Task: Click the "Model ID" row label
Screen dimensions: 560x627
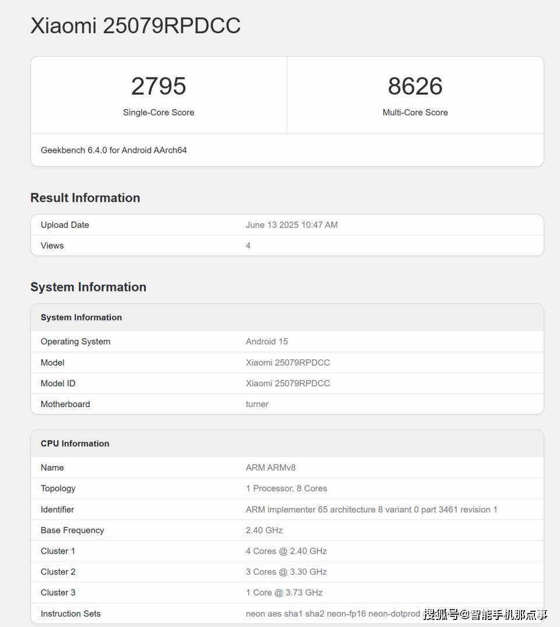Action: click(x=58, y=383)
